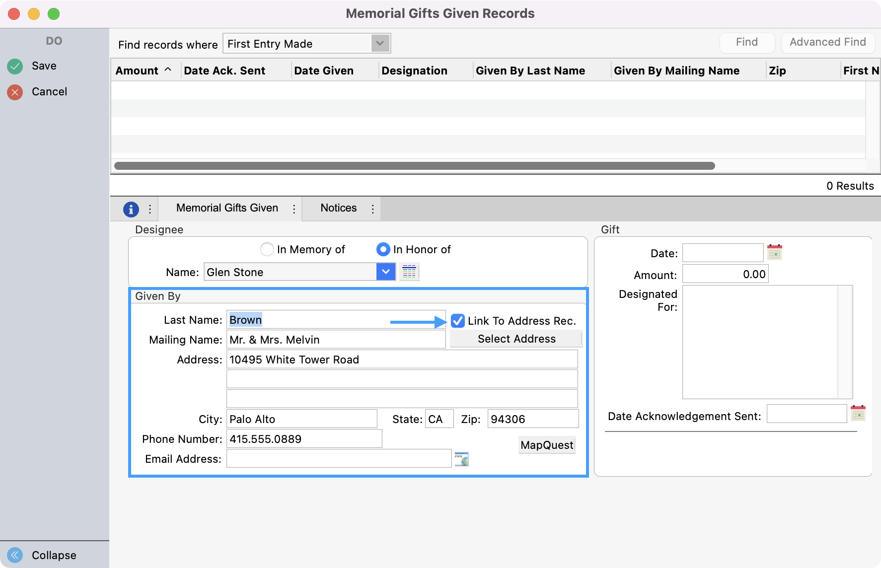The height and width of the screenshot is (568, 881).
Task: Click the horizontal scrollbar under results table
Action: pos(415,166)
